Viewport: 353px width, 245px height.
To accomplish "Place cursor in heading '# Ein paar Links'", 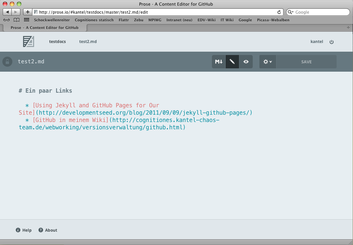I will click(x=45, y=91).
